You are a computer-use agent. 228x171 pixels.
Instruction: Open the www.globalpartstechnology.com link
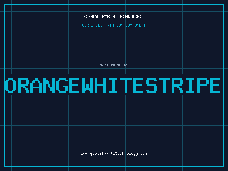point(114,154)
